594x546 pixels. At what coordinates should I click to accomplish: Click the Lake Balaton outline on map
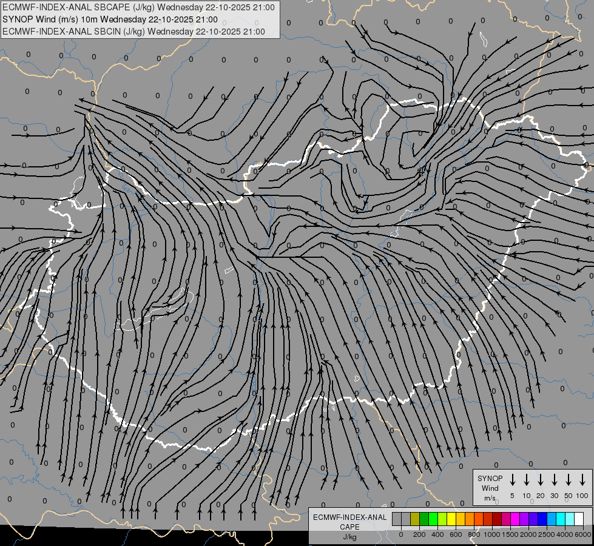(155, 310)
